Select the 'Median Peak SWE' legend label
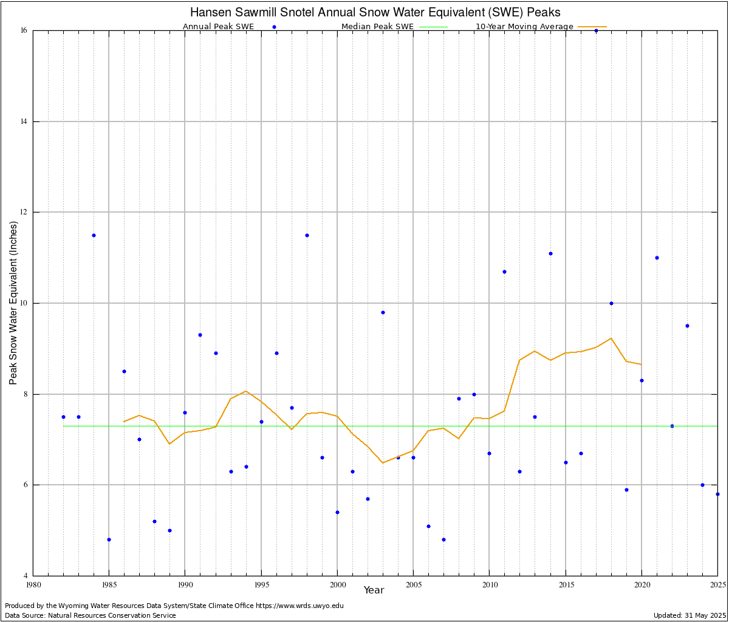Screen dimensions: 729x622 (377, 27)
